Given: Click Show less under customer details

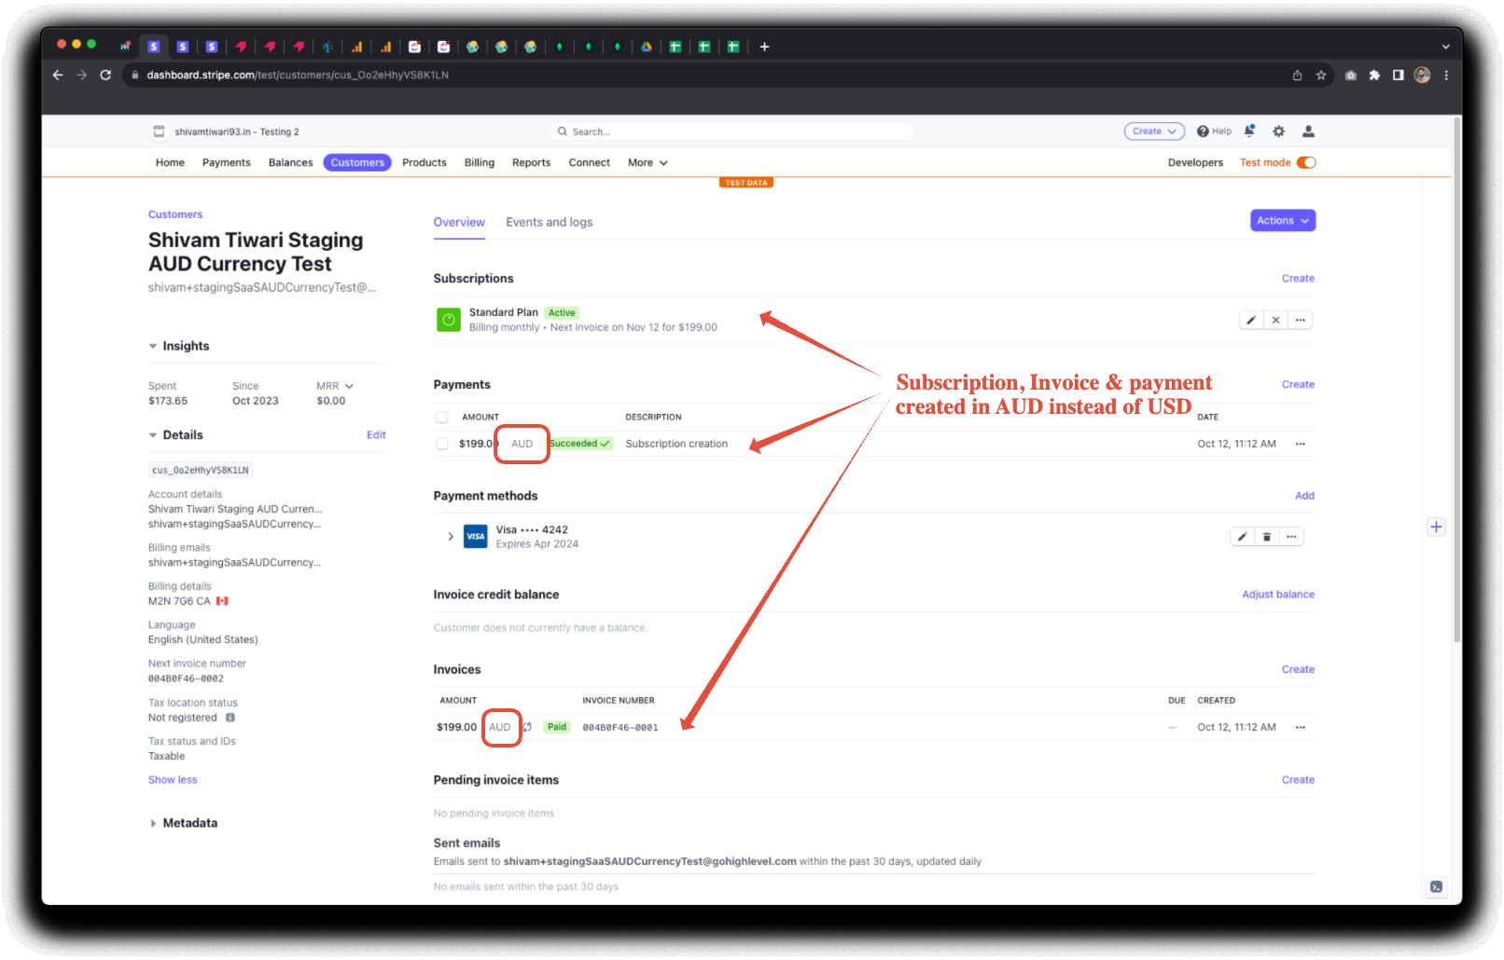Looking at the screenshot, I should click(x=173, y=780).
